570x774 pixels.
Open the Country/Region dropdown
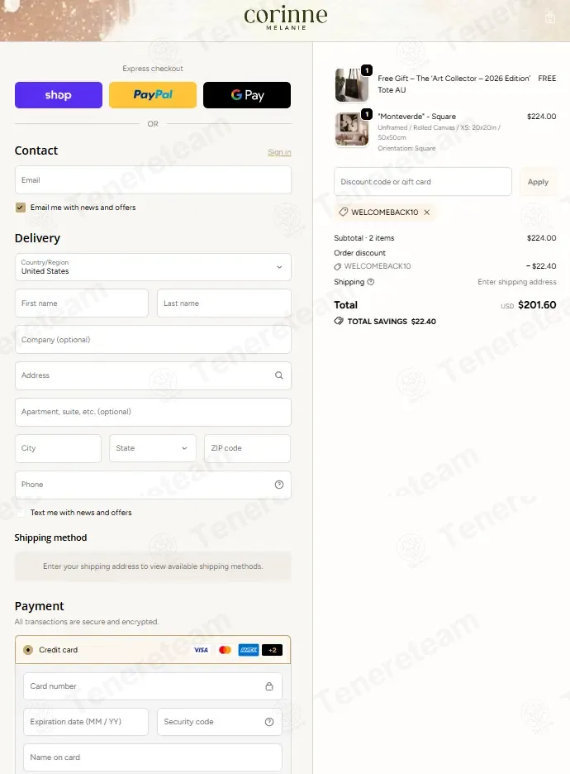(x=153, y=267)
